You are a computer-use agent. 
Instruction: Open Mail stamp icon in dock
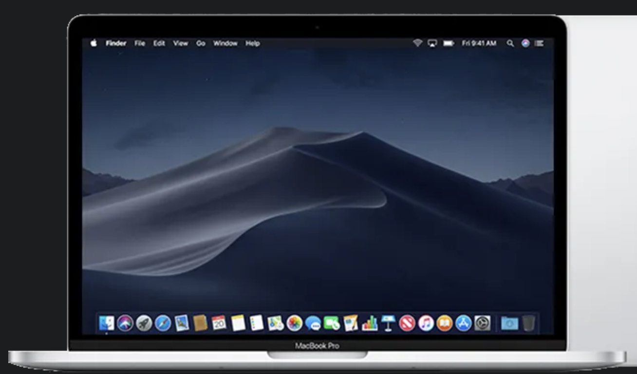[x=182, y=323]
